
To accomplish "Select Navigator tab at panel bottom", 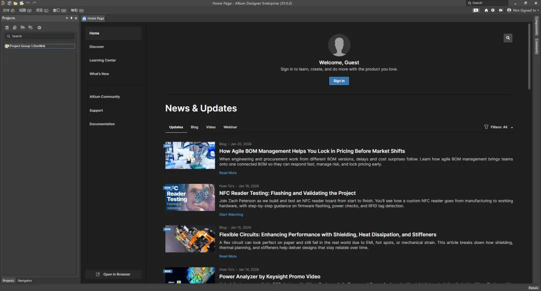I will tap(25, 280).
